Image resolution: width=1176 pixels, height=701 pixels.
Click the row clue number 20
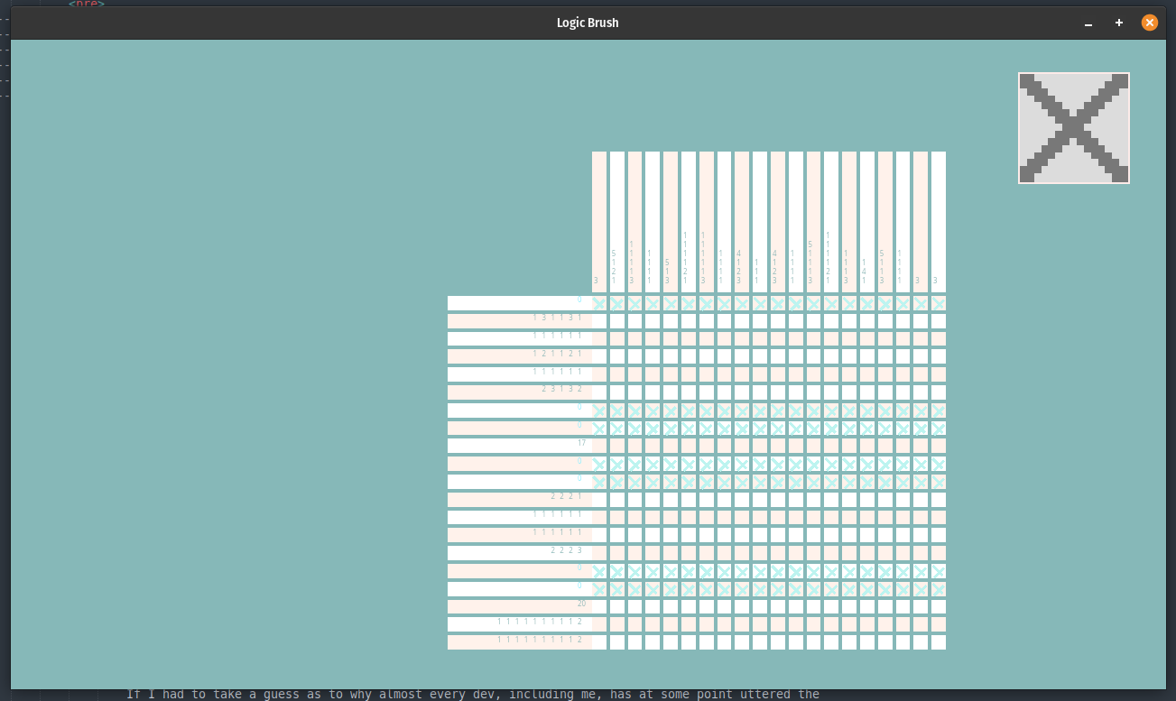tap(581, 604)
